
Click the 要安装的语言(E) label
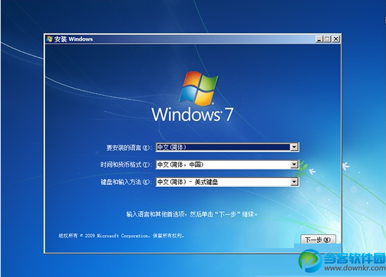129,148
